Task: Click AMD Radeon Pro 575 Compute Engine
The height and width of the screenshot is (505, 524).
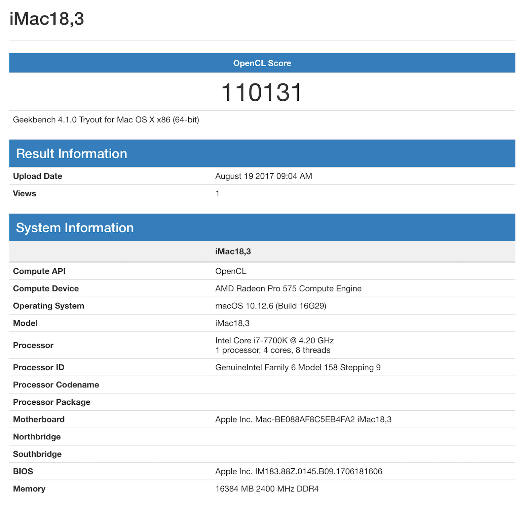Action: (288, 289)
